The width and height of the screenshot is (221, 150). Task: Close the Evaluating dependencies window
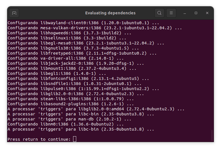[207, 13]
